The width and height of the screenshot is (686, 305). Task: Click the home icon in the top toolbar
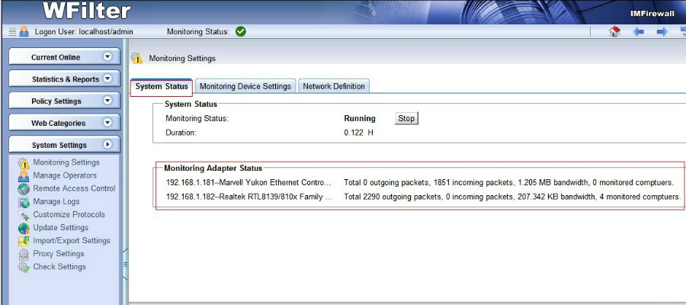(x=614, y=31)
